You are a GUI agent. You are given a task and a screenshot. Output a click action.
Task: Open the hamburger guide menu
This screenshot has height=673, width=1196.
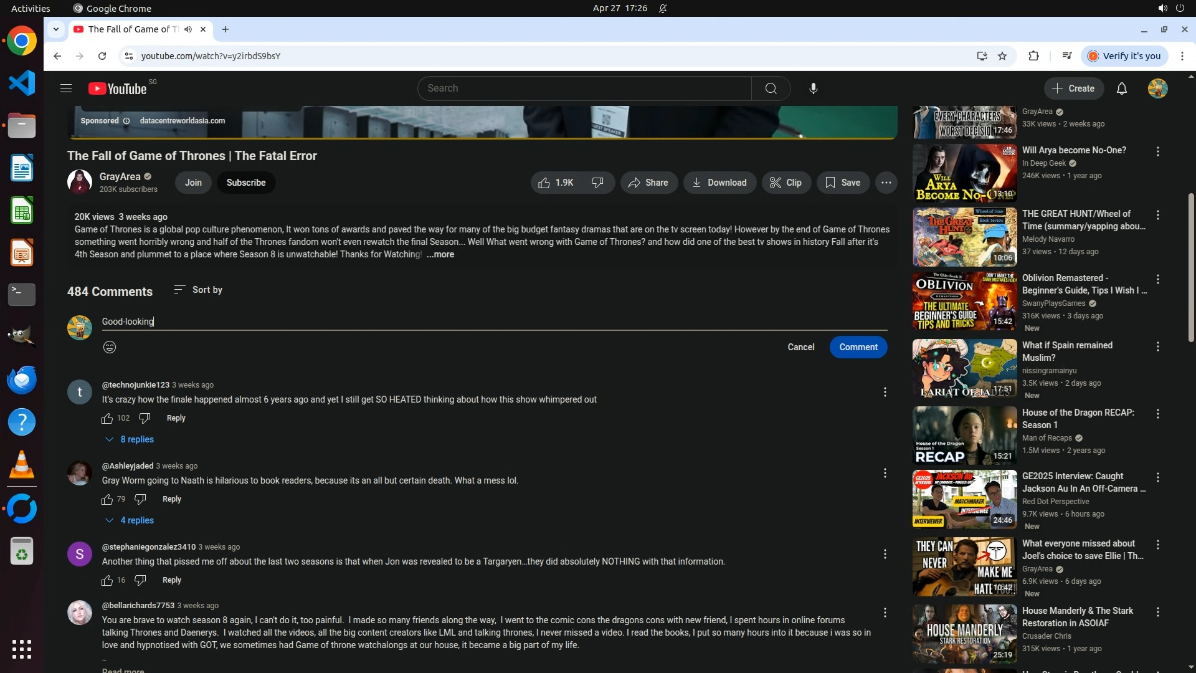[66, 88]
